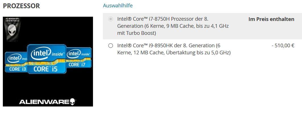The width and height of the screenshot is (302, 113).
Task: Click the Intel Core i5 badge
Action: coord(47,59)
